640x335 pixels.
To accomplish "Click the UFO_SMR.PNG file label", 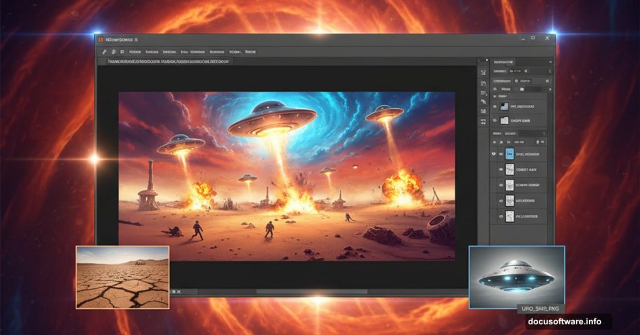I will (x=540, y=309).
